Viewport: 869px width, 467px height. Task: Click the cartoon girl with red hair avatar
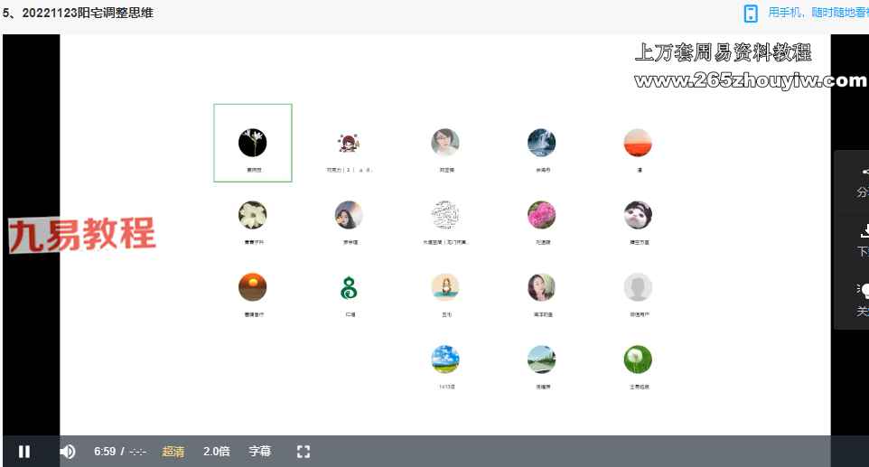click(x=349, y=143)
